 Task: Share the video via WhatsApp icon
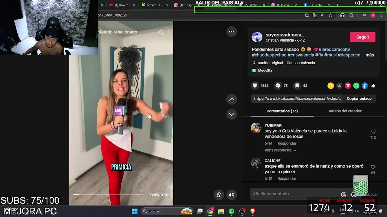(x=356, y=86)
